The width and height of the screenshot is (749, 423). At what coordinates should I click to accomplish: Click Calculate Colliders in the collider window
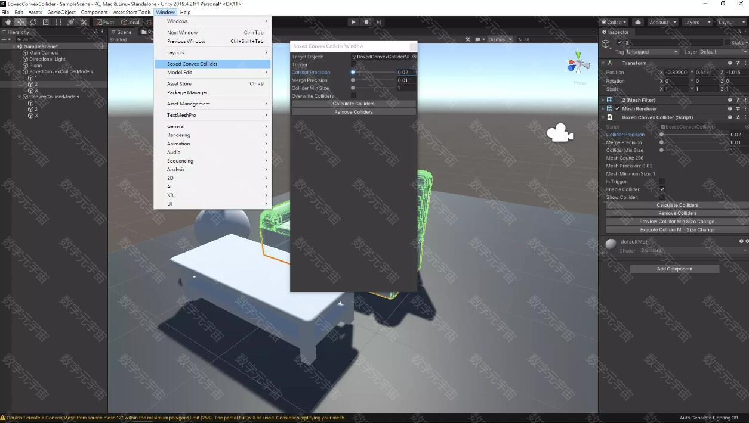[354, 104]
